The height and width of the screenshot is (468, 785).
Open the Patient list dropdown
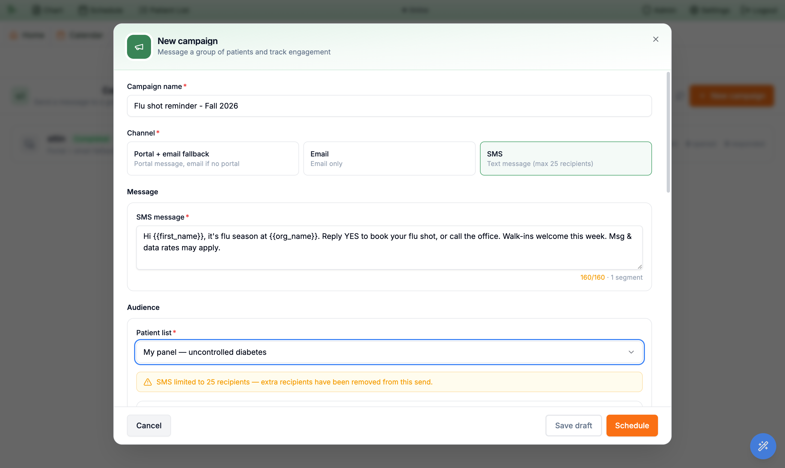click(389, 352)
